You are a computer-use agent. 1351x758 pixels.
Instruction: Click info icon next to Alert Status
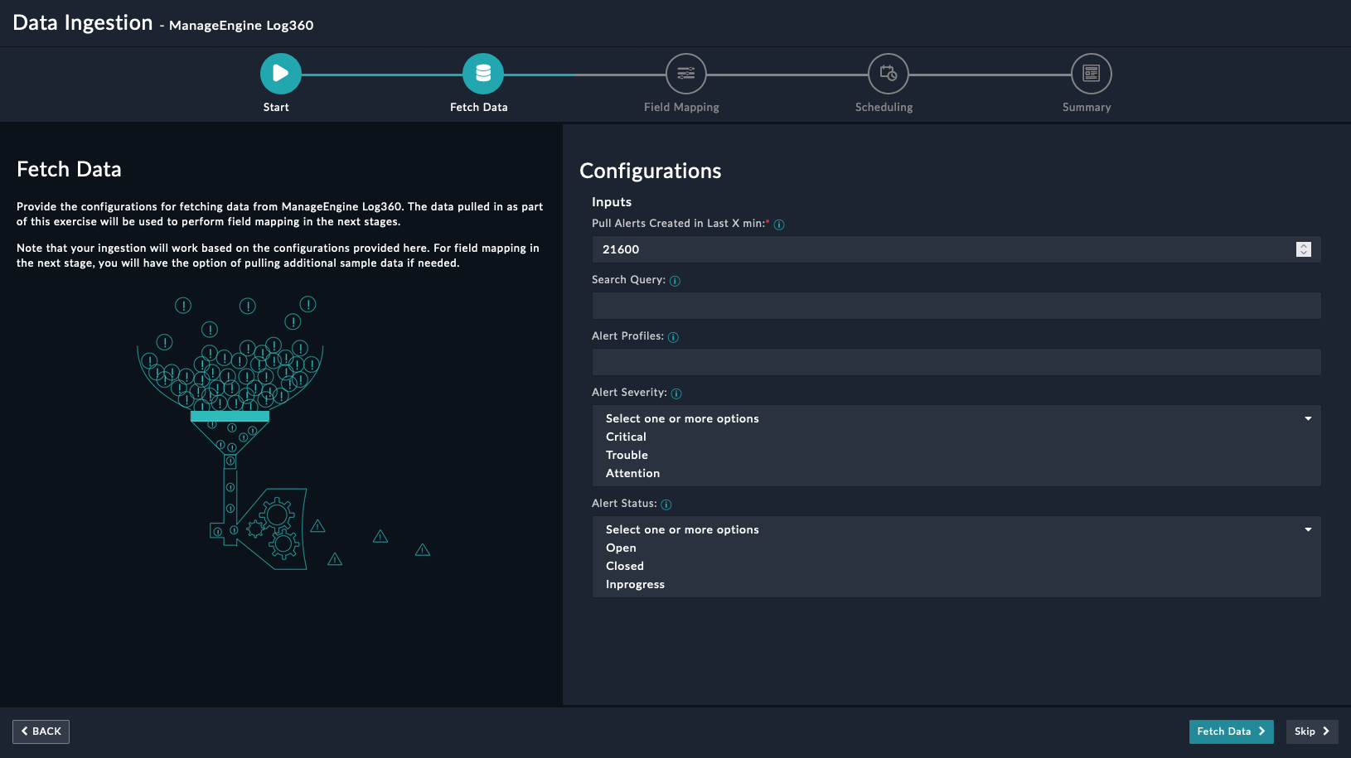tap(666, 505)
